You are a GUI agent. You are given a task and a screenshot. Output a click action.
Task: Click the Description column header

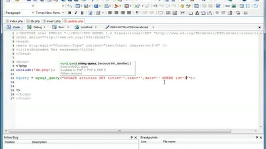tap(39, 142)
